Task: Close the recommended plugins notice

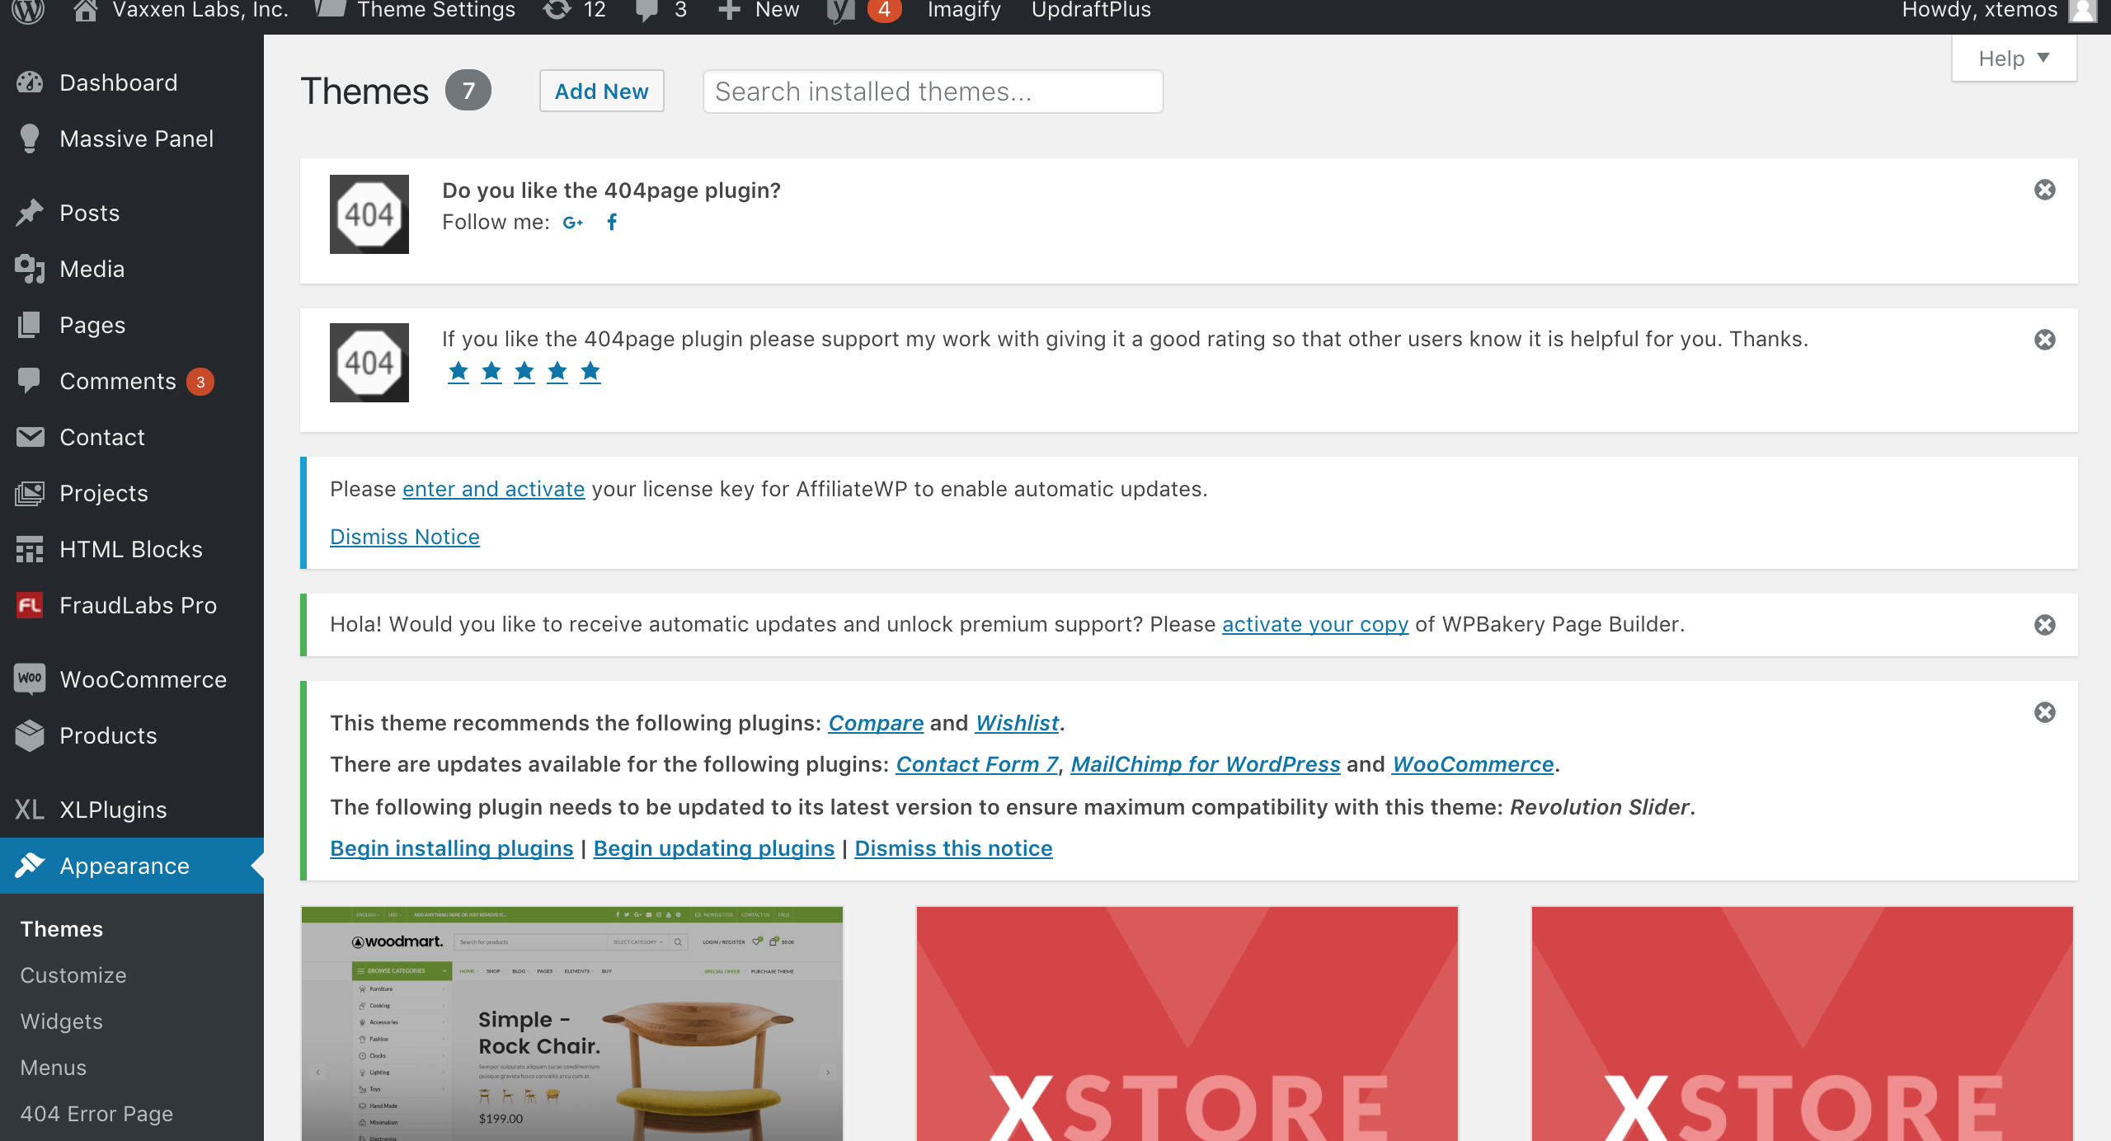Action: 2044,712
